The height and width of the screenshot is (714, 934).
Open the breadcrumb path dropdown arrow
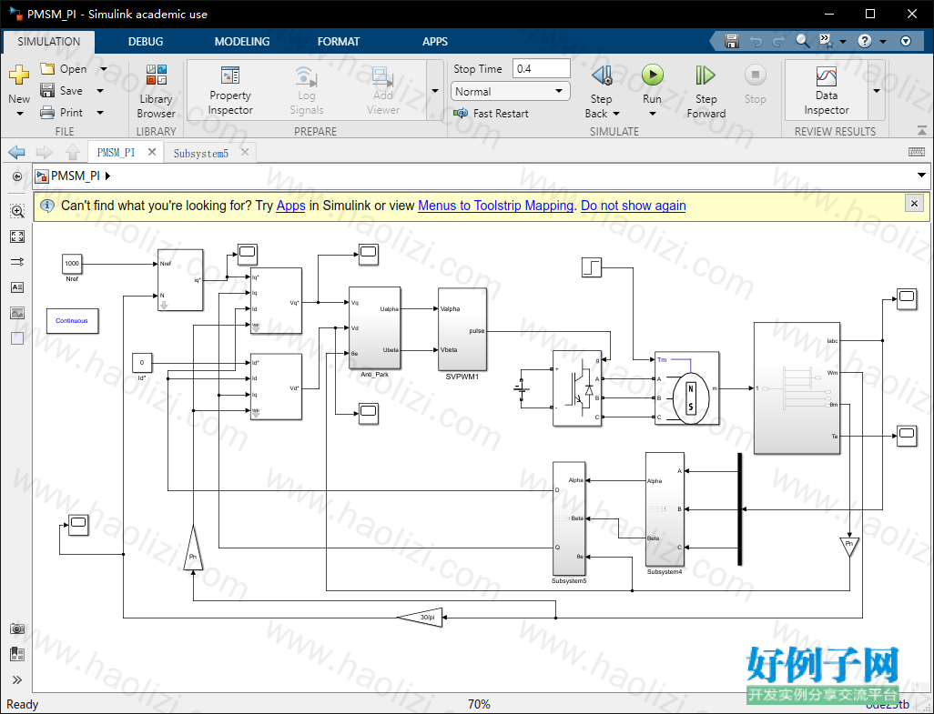pyautogui.click(x=921, y=176)
